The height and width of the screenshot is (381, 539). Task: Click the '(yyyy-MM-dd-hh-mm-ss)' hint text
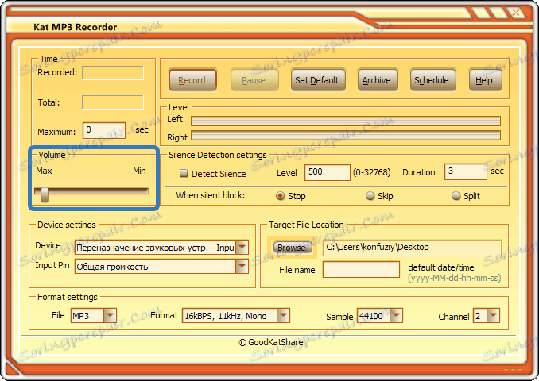[455, 278]
